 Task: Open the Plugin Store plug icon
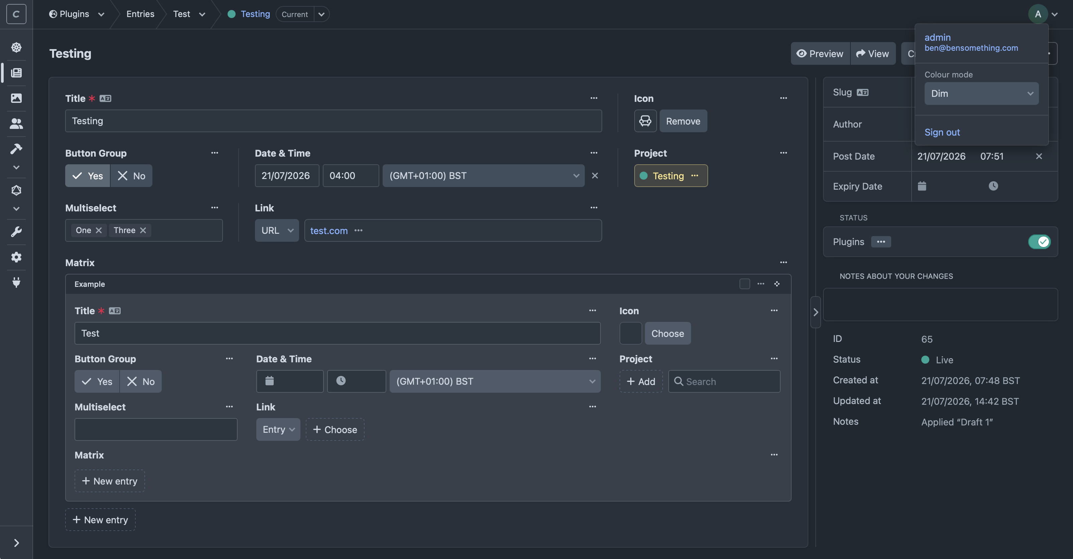pyautogui.click(x=16, y=282)
